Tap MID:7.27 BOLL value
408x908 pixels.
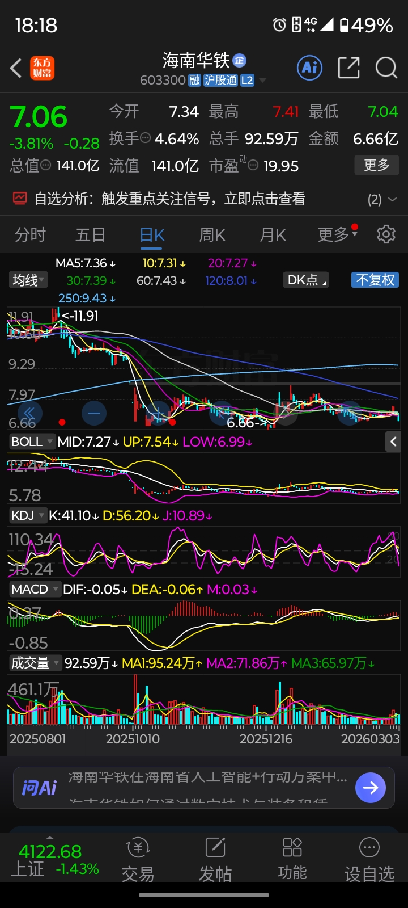coord(88,442)
